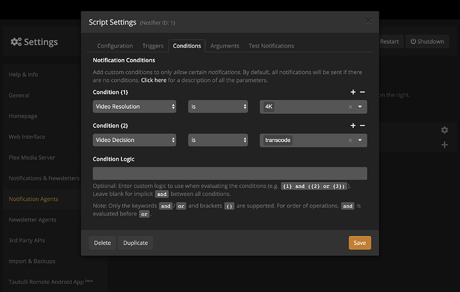This screenshot has height=292, width=460.
Task: Open the Test Notifications tab
Action: pyautogui.click(x=271, y=46)
